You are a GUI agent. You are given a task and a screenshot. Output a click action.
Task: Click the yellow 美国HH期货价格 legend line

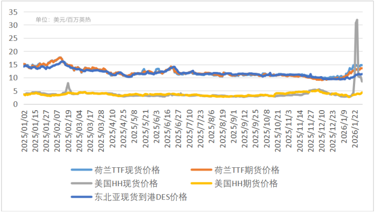click(202, 184)
